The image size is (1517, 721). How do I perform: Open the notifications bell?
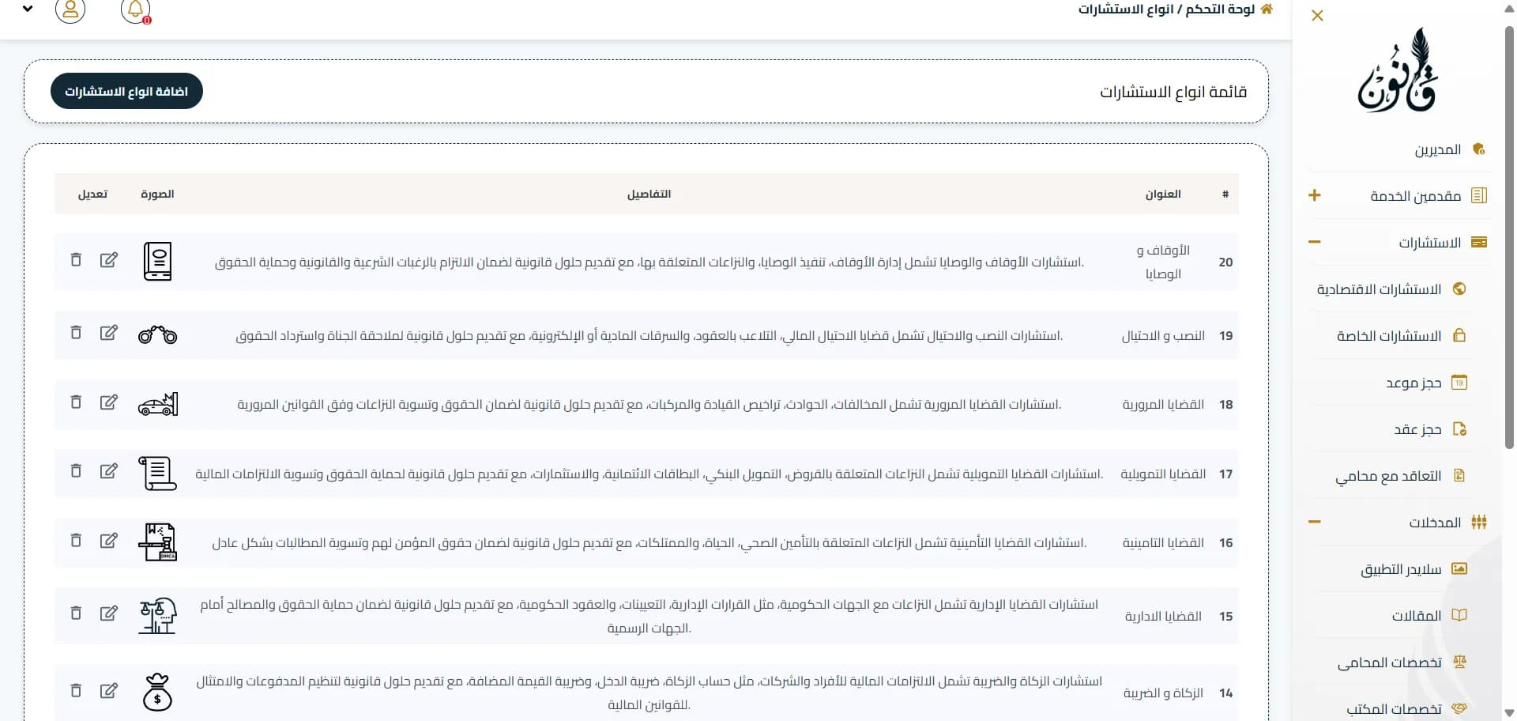point(135,10)
